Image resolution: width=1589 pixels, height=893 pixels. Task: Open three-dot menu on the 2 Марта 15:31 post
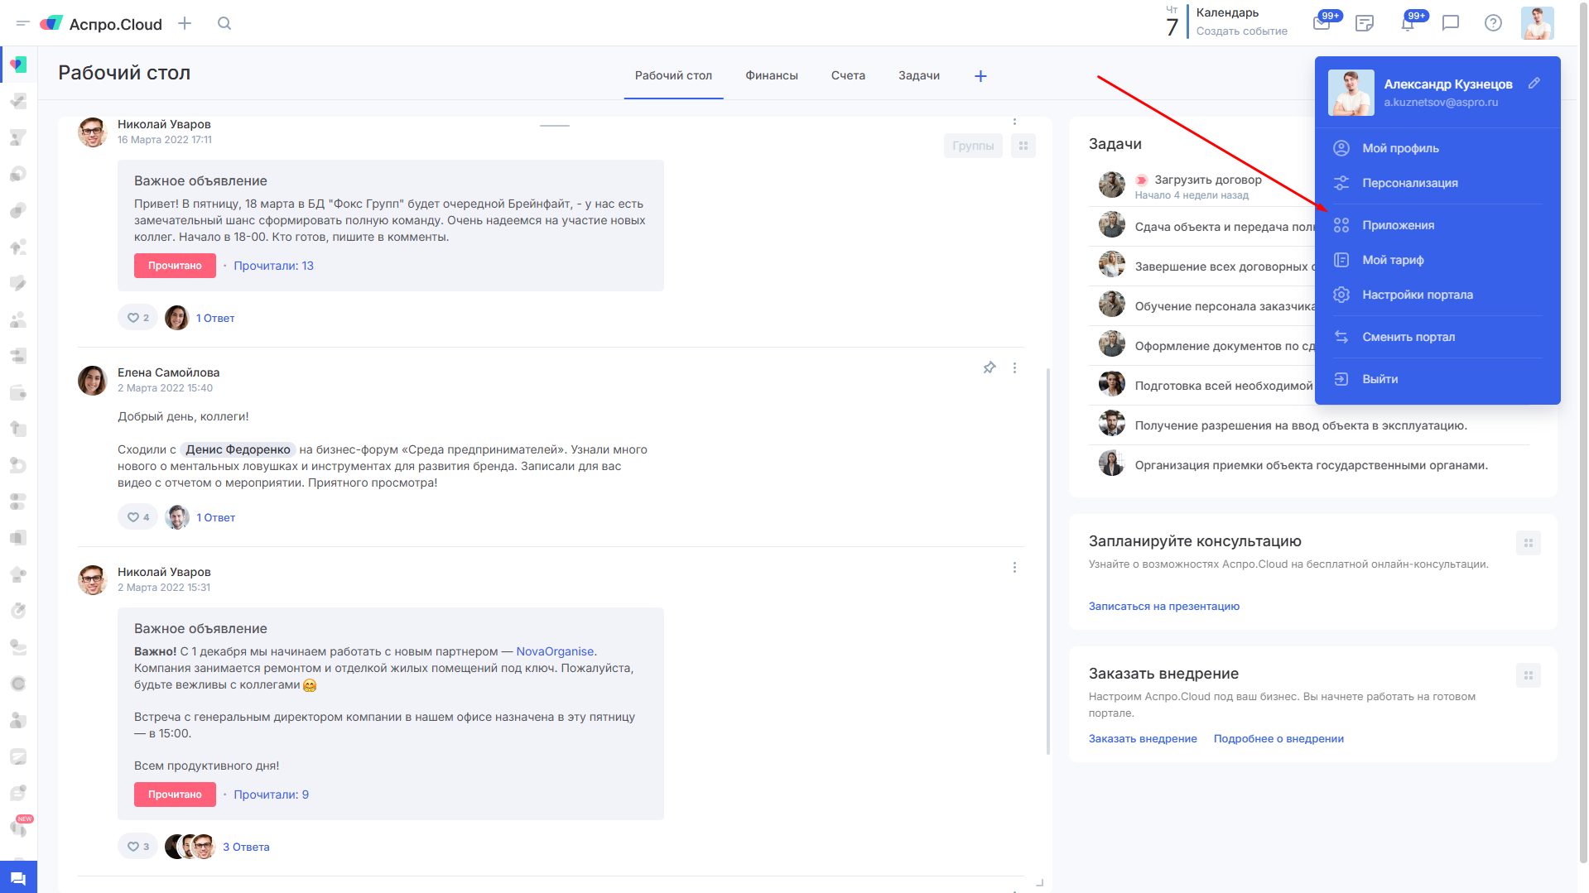[1014, 568]
